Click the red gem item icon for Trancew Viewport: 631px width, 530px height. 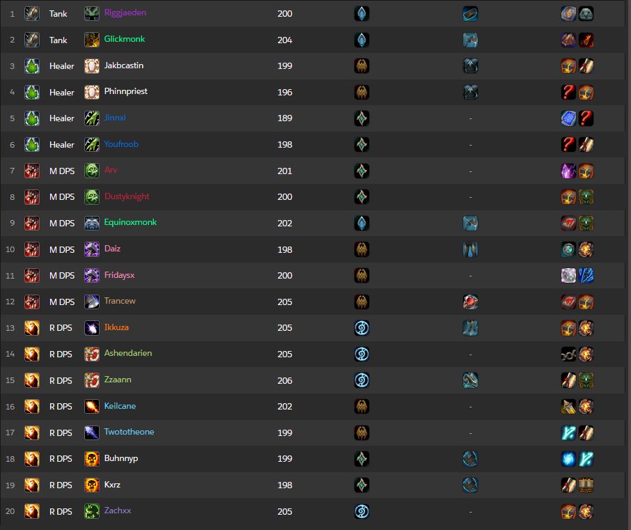[x=470, y=302]
